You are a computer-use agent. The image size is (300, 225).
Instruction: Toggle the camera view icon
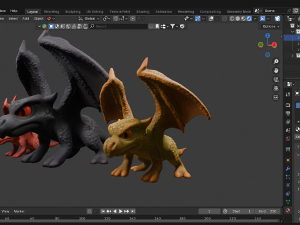point(276,79)
